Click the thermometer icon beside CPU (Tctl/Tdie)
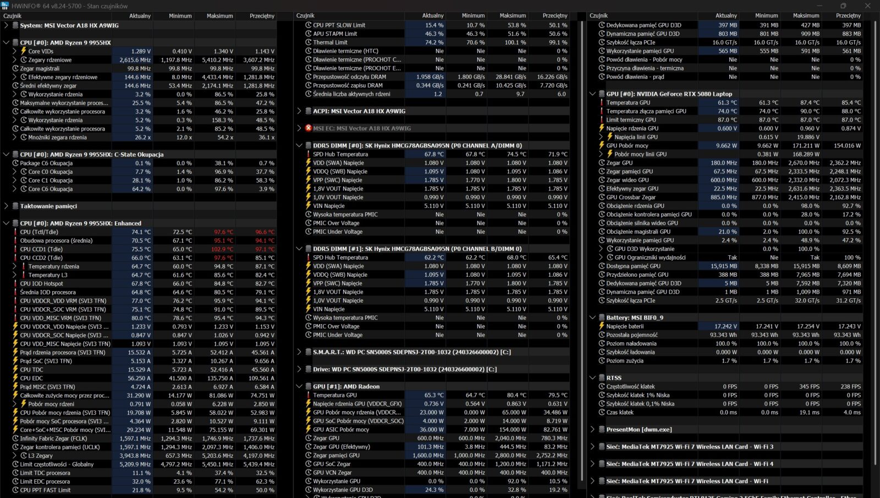Screen dimensions: 880x498 [x=15, y=232]
